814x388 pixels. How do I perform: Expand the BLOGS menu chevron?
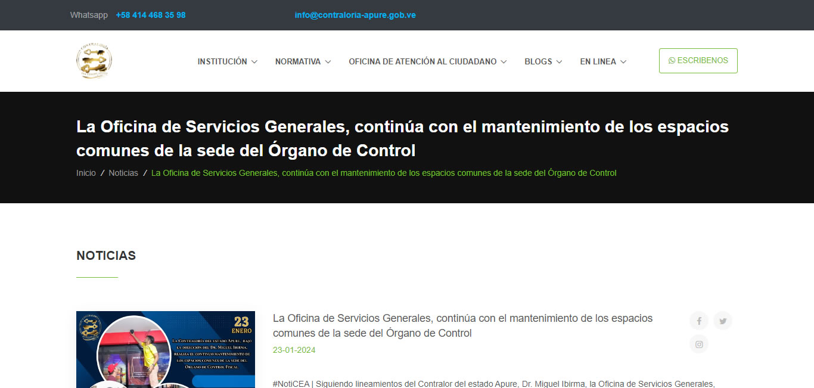coord(559,61)
